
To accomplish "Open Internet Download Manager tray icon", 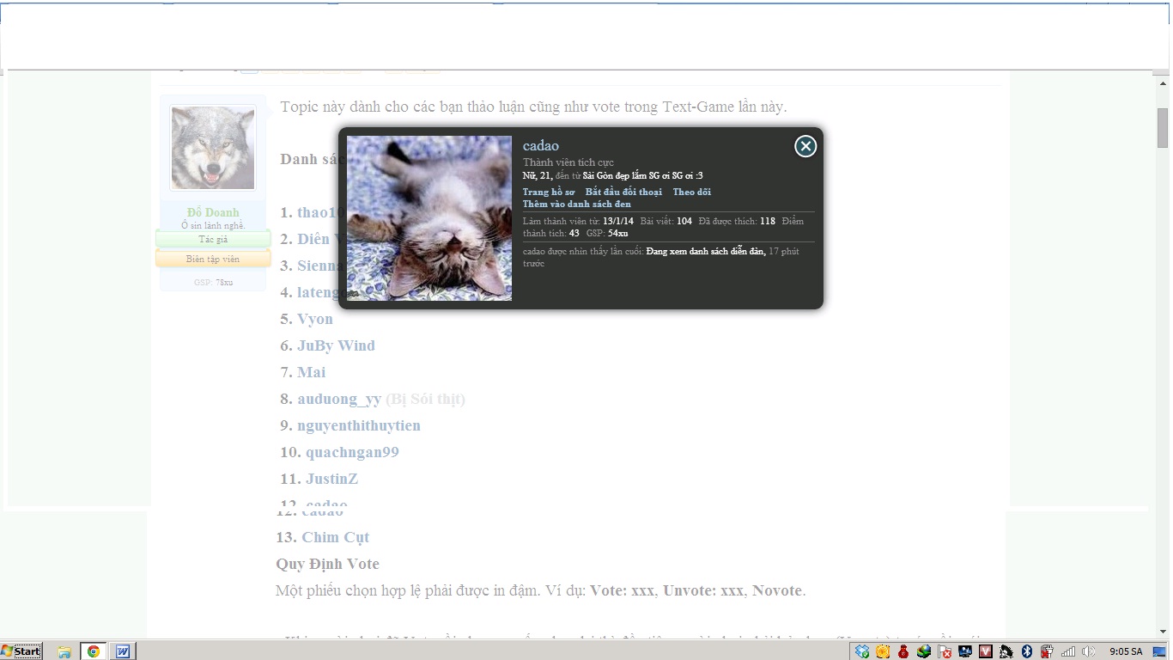I will (924, 651).
